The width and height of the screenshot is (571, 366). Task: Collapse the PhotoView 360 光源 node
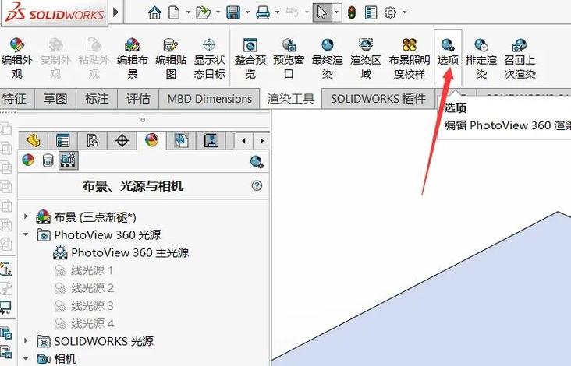coord(26,234)
